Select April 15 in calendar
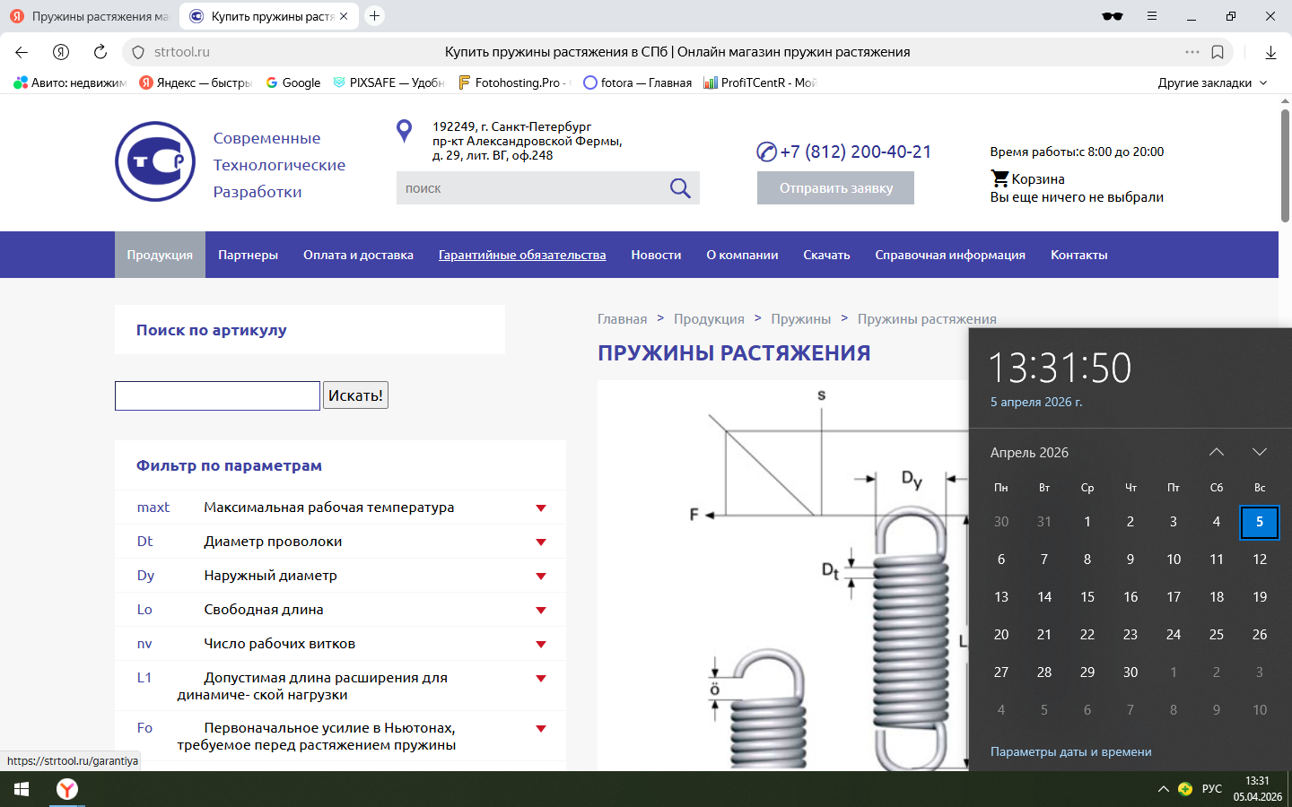The image size is (1292, 807). pyautogui.click(x=1087, y=597)
